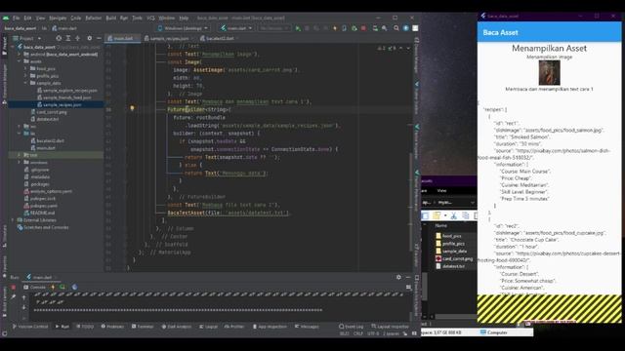Open Version Control tool window button
The height and width of the screenshot is (351, 625).
point(30,327)
